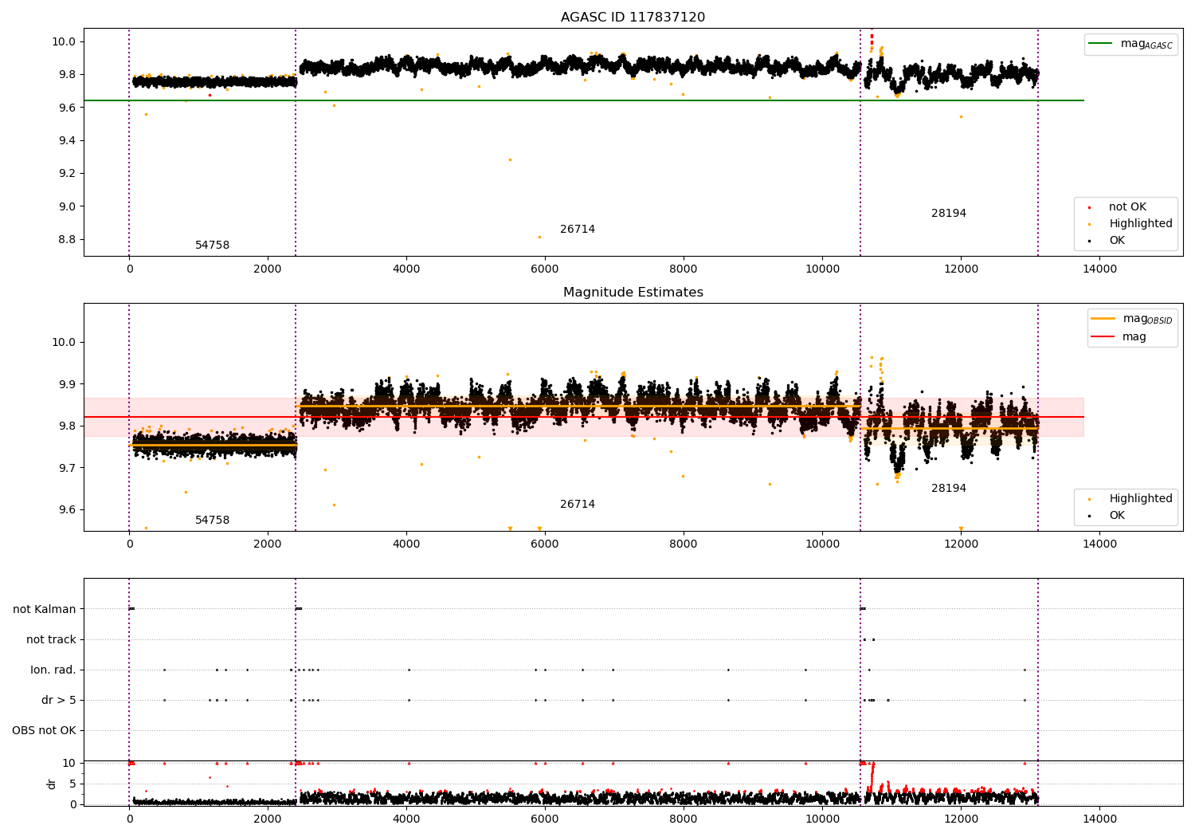The width and height of the screenshot is (1195, 837).
Task: Click the 9.7 tick on the Magnitude Estimates y-axis
Action: point(65,469)
